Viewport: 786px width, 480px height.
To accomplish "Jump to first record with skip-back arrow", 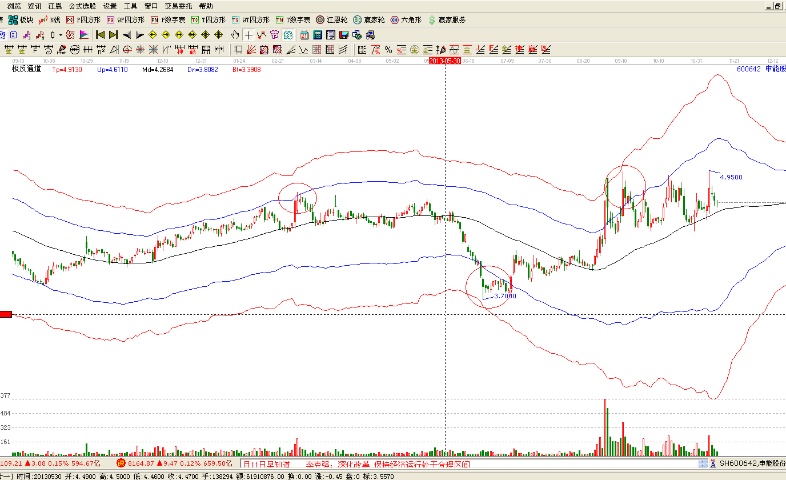I will (x=101, y=34).
